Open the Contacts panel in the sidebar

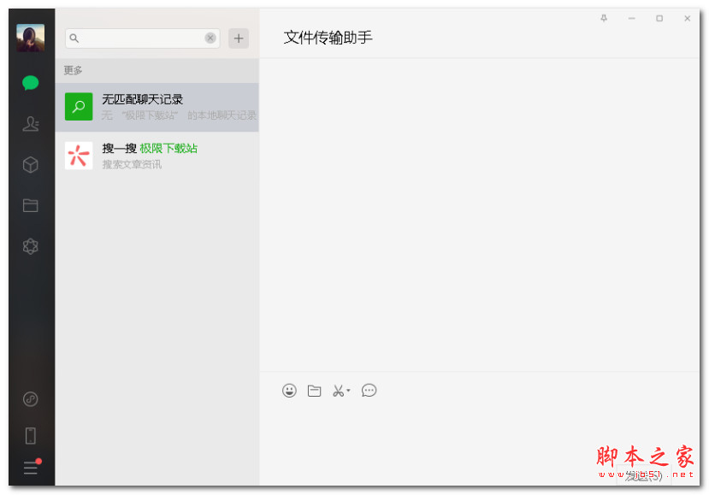(30, 124)
